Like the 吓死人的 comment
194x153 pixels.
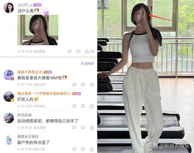[x=92, y=106]
